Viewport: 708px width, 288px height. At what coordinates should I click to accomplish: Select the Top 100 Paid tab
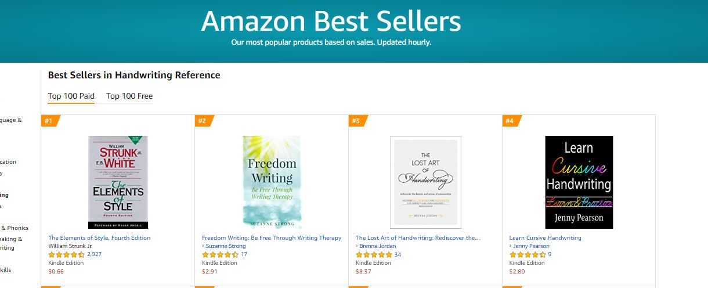pyautogui.click(x=71, y=96)
